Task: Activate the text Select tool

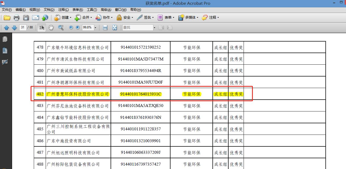Action: coord(41,27)
